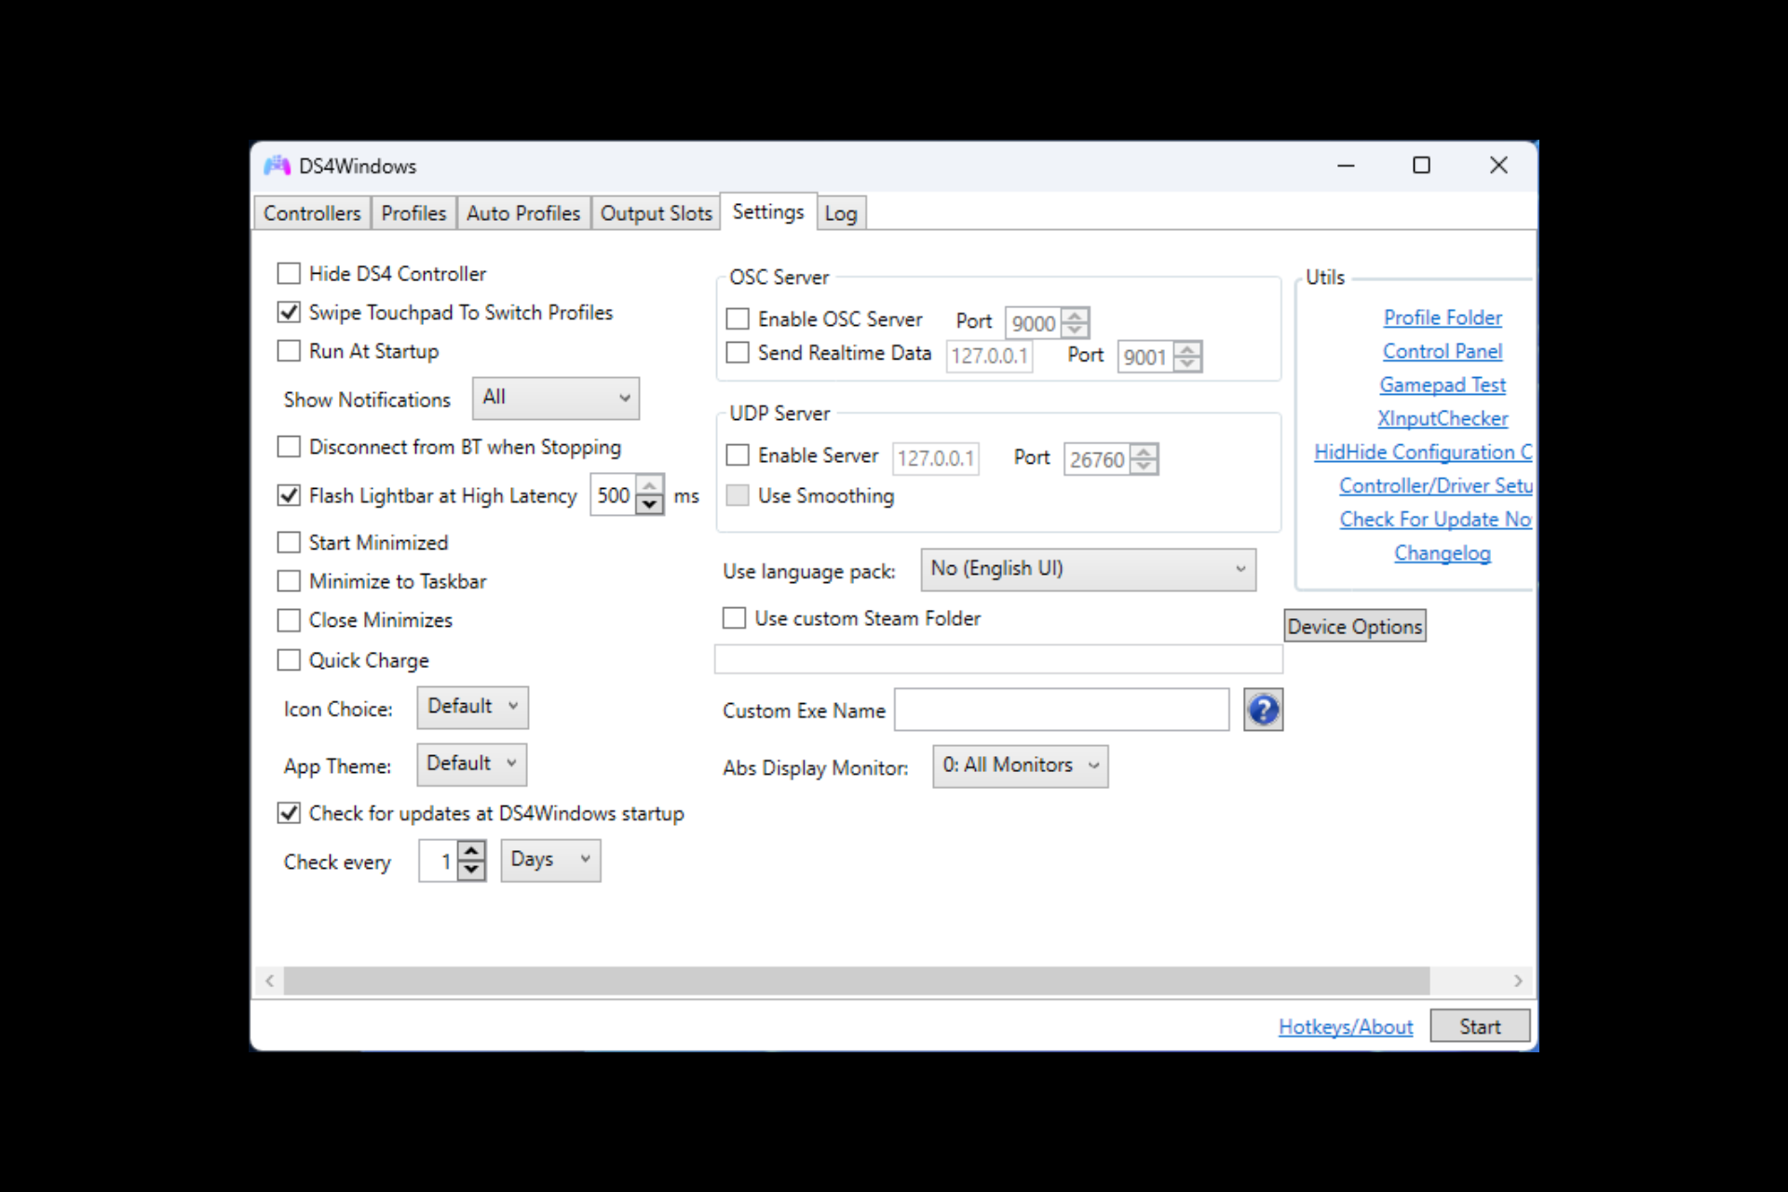Uncheck Swipe Touchpad To Switch Profiles

pos(289,312)
